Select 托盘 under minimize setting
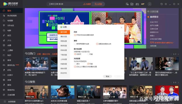182x104 pixels. (88, 54)
